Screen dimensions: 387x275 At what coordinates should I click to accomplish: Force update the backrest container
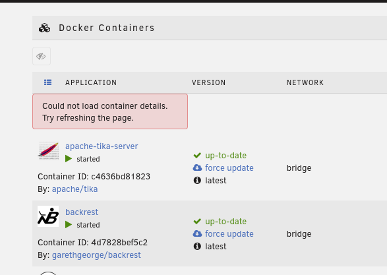click(229, 233)
